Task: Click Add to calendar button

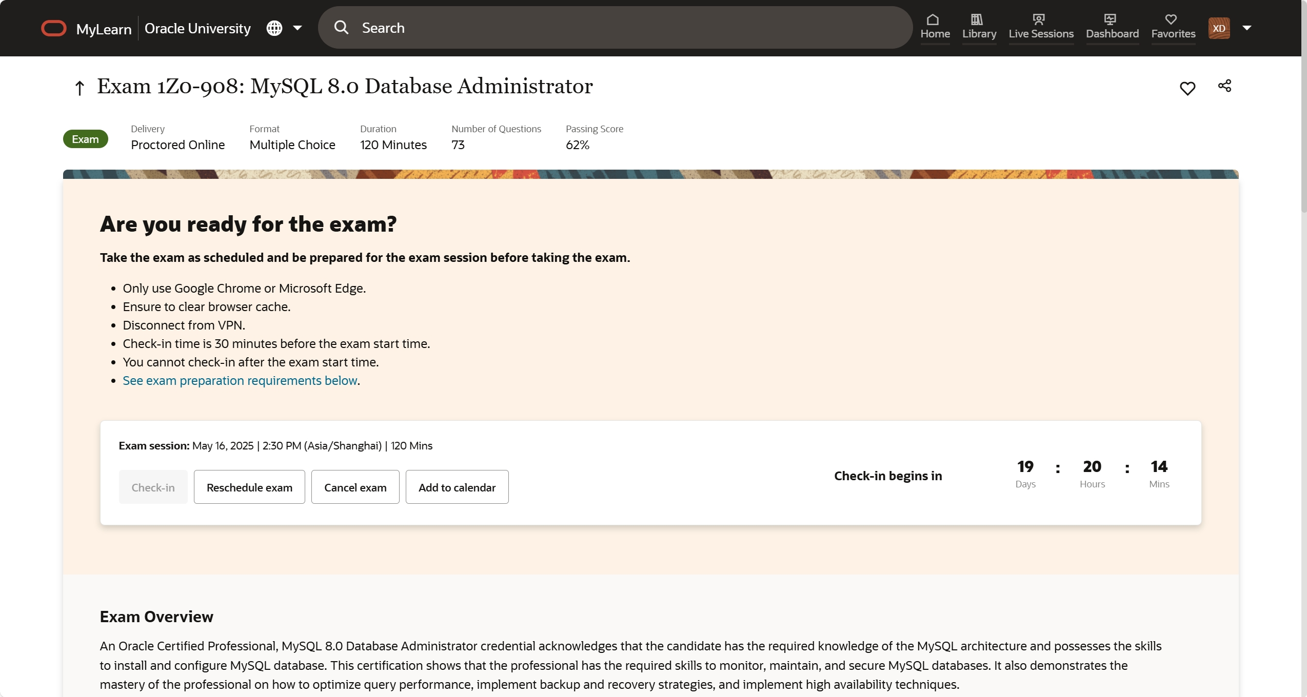Action: pos(457,487)
